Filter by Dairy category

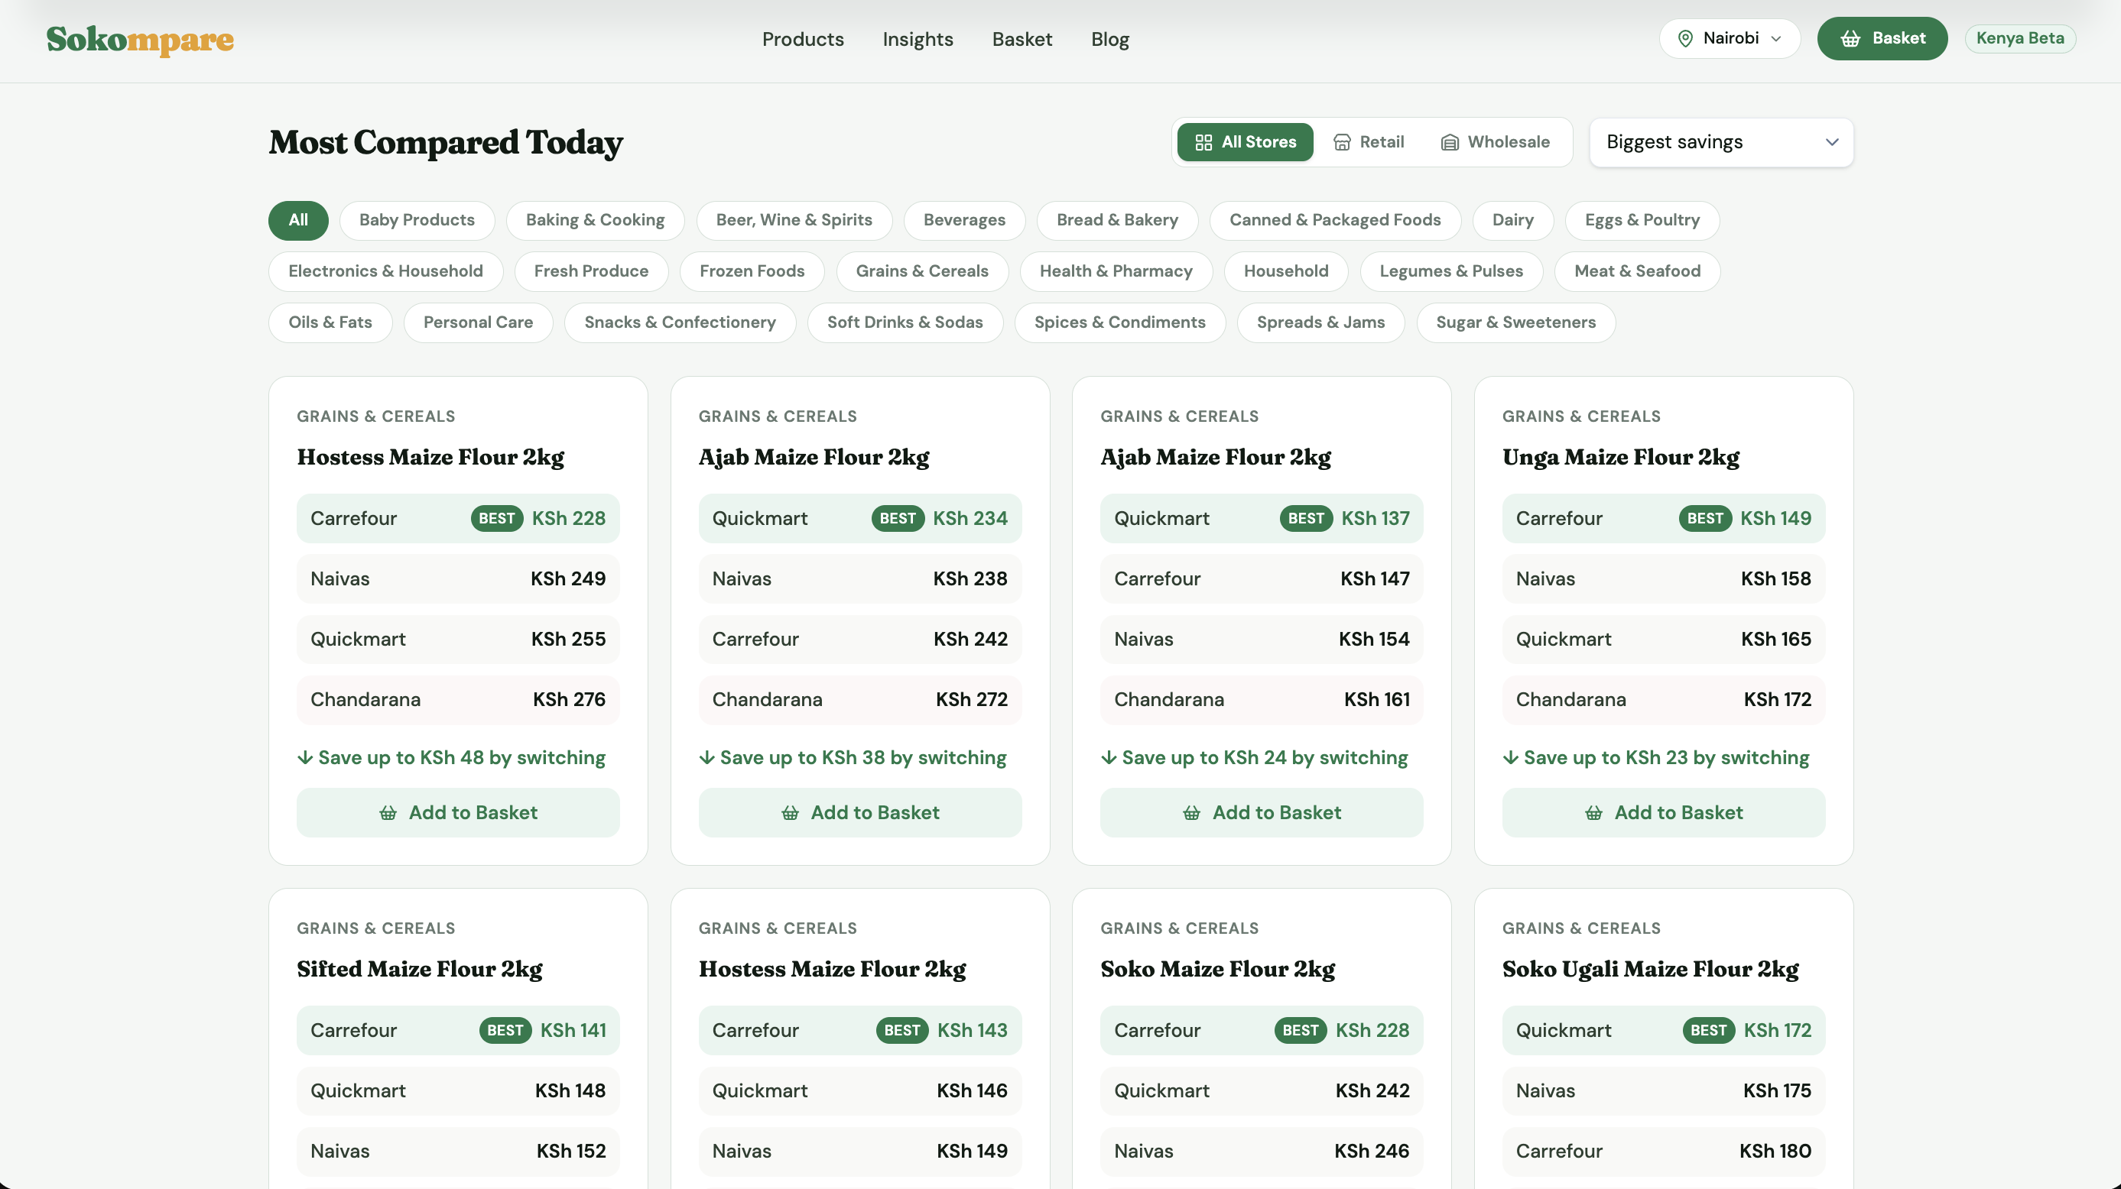[x=1512, y=221]
